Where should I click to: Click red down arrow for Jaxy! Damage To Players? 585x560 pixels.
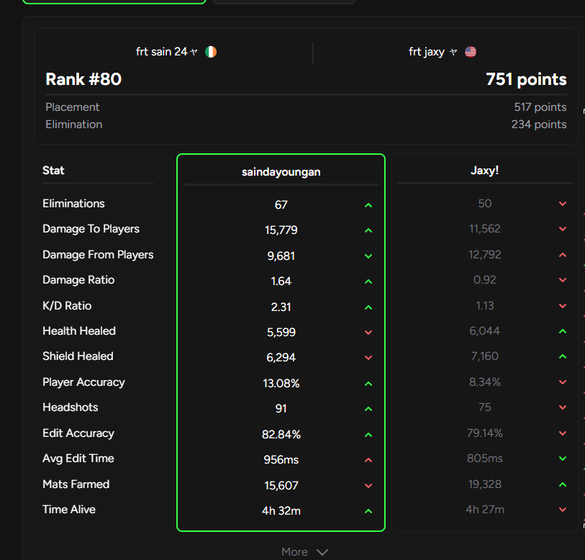click(x=563, y=229)
